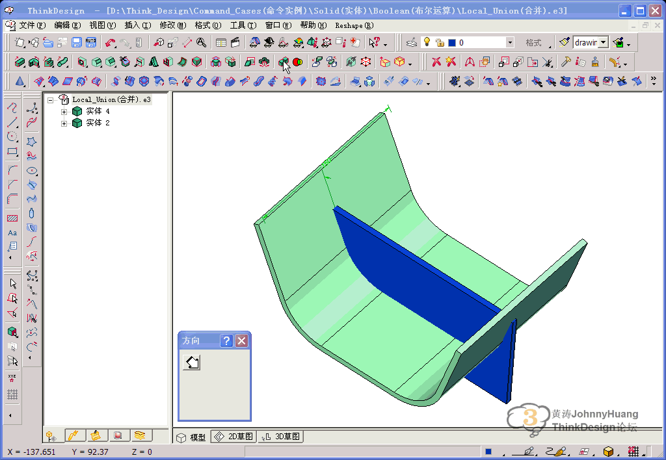Open the Reshape(R) menu
666x460 pixels.
click(x=354, y=25)
